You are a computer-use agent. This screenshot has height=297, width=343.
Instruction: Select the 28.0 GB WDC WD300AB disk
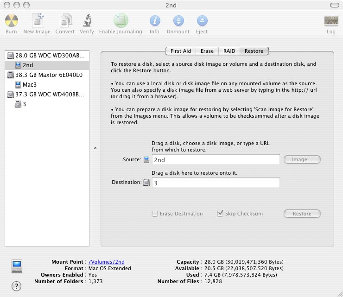click(47, 56)
